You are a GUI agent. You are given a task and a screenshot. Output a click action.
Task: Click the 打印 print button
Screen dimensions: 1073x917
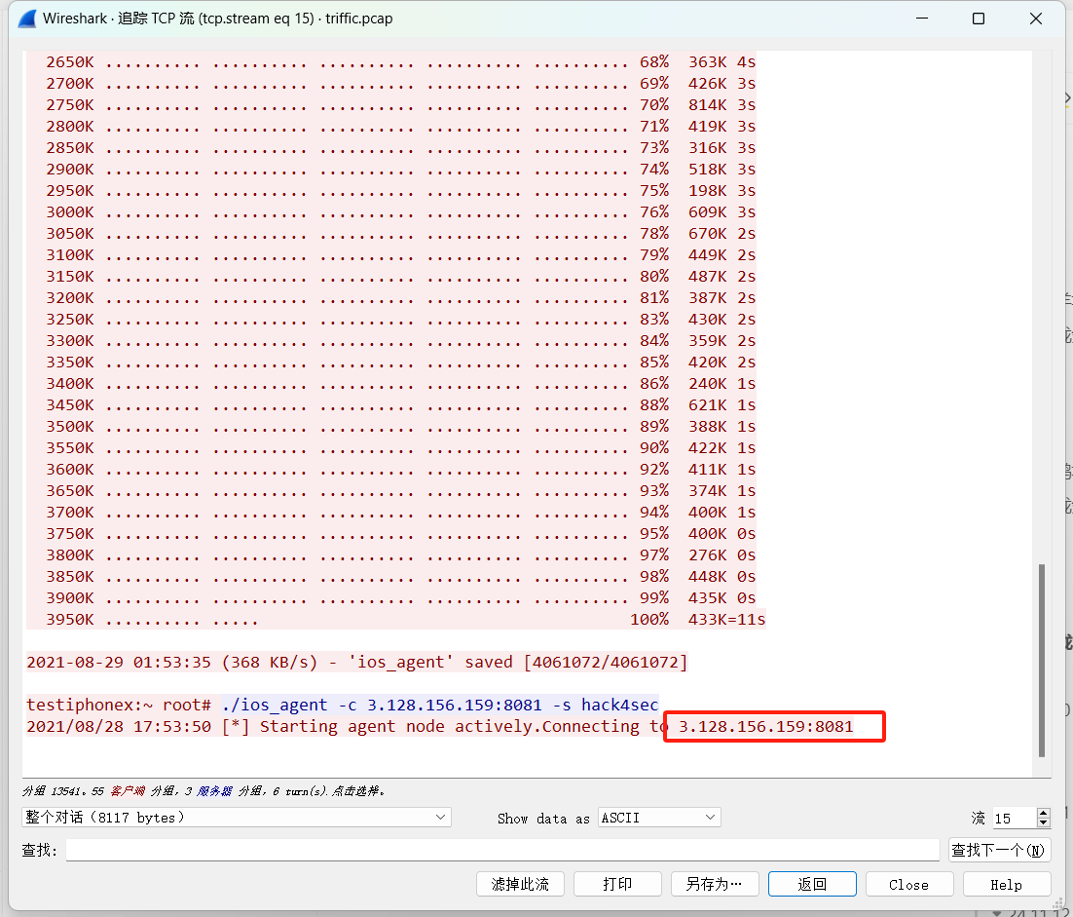[x=617, y=883]
